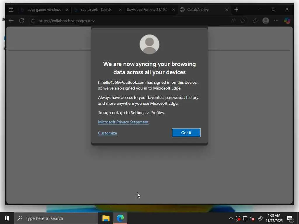Click the taskbar search box
This screenshot has width=299, height=224.
[x=56, y=218]
